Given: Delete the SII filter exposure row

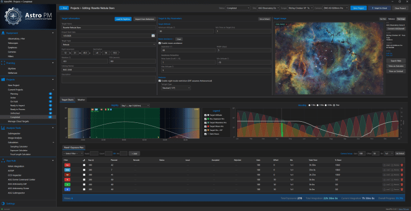Looking at the screenshot, I should pyautogui.click(x=402, y=175).
